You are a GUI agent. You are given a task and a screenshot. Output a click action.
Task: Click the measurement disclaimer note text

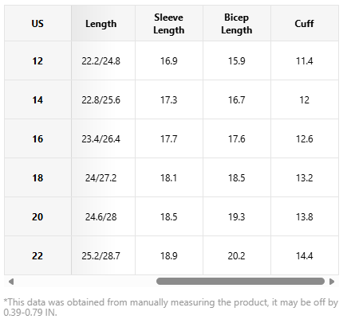coord(171,307)
